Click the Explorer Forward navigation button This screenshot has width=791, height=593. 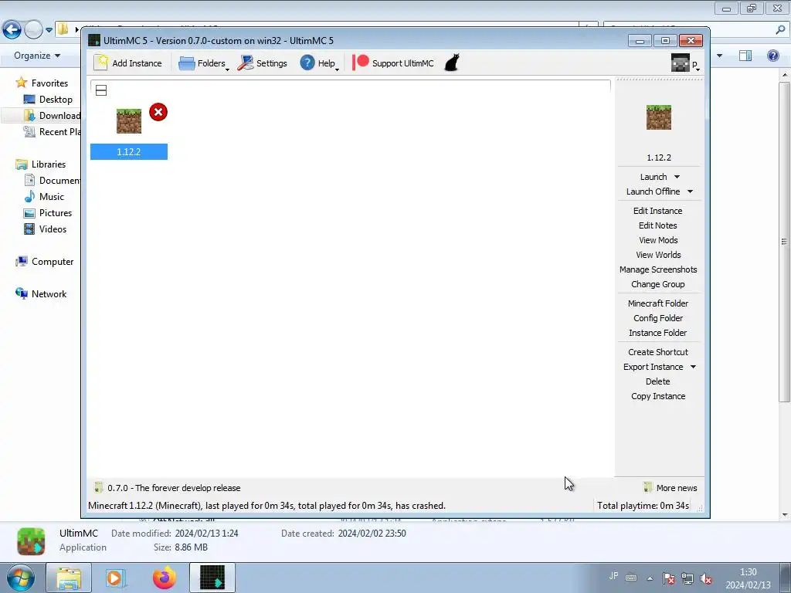pos(33,30)
